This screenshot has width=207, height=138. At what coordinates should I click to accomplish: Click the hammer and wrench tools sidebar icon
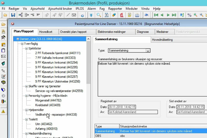click(3, 38)
